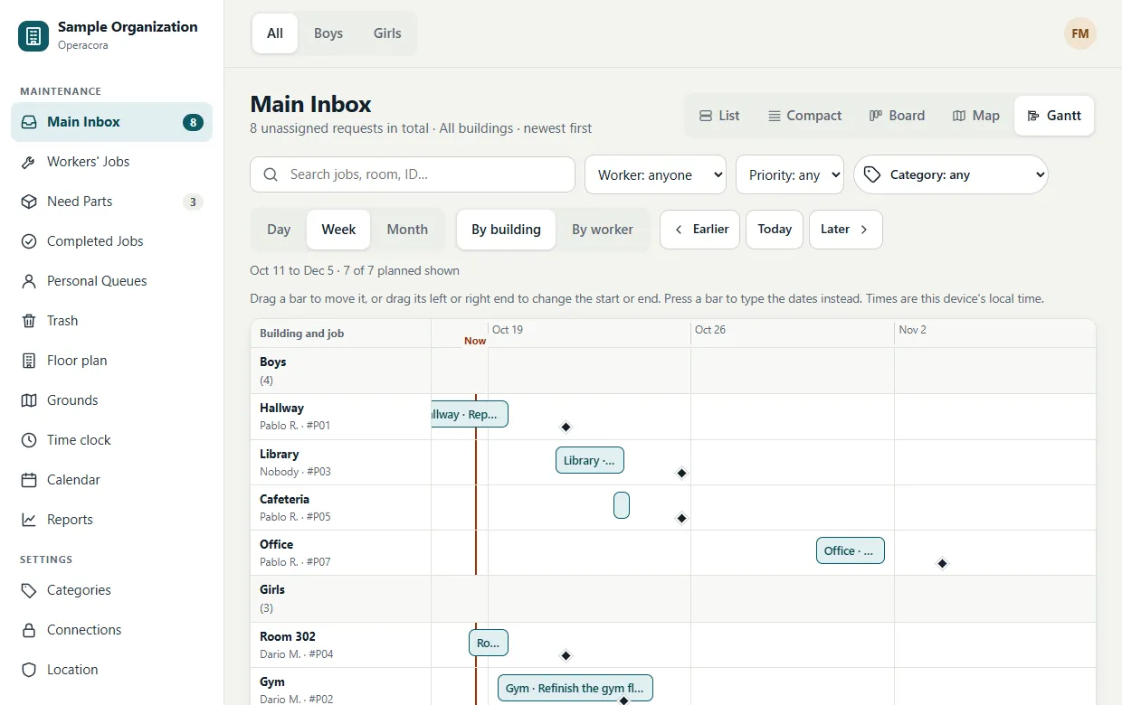Open the Priority: any dropdown
Viewport: 1122px width, 705px height.
(790, 175)
